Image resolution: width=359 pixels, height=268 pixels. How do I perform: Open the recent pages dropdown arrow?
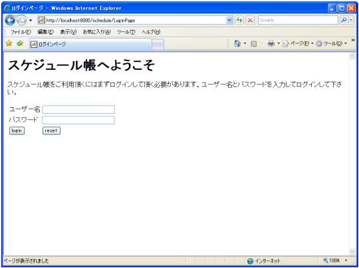tap(31, 21)
